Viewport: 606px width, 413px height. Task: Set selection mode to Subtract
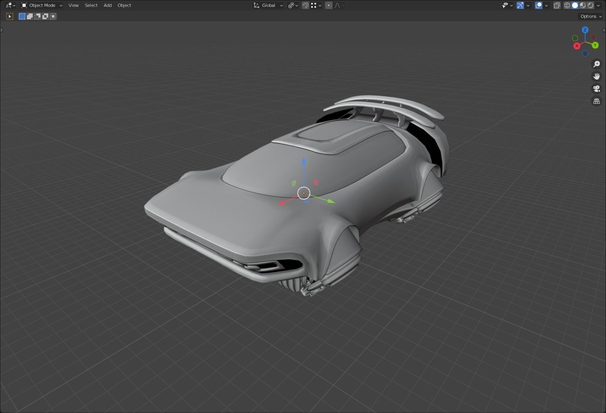coord(38,16)
